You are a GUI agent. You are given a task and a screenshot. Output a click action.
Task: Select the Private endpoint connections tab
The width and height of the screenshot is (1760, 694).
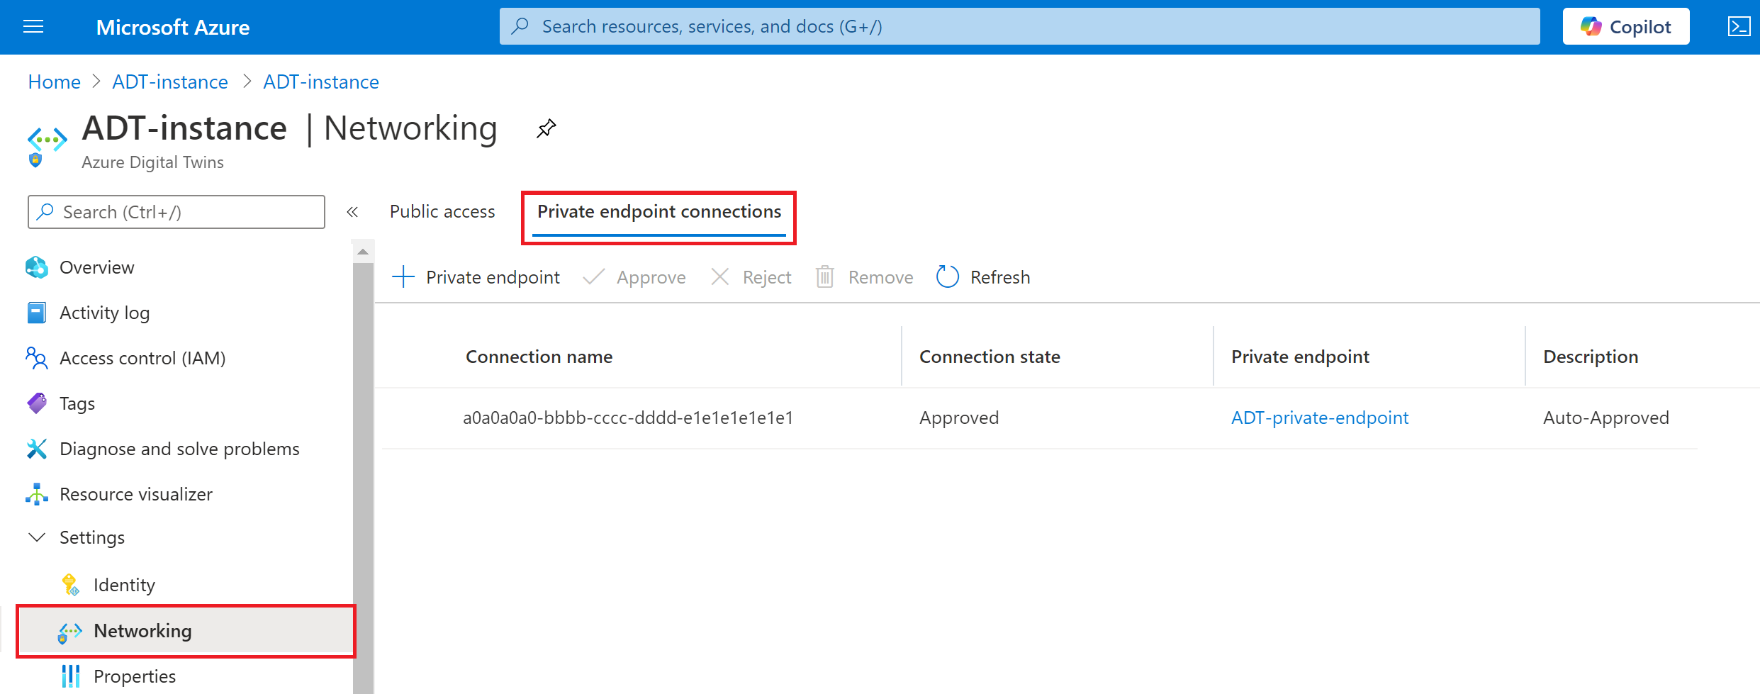coord(659,211)
